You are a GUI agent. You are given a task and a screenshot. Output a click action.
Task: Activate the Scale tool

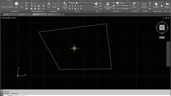coord(35,9)
